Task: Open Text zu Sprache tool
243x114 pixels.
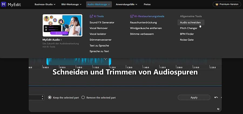Action: point(99,46)
